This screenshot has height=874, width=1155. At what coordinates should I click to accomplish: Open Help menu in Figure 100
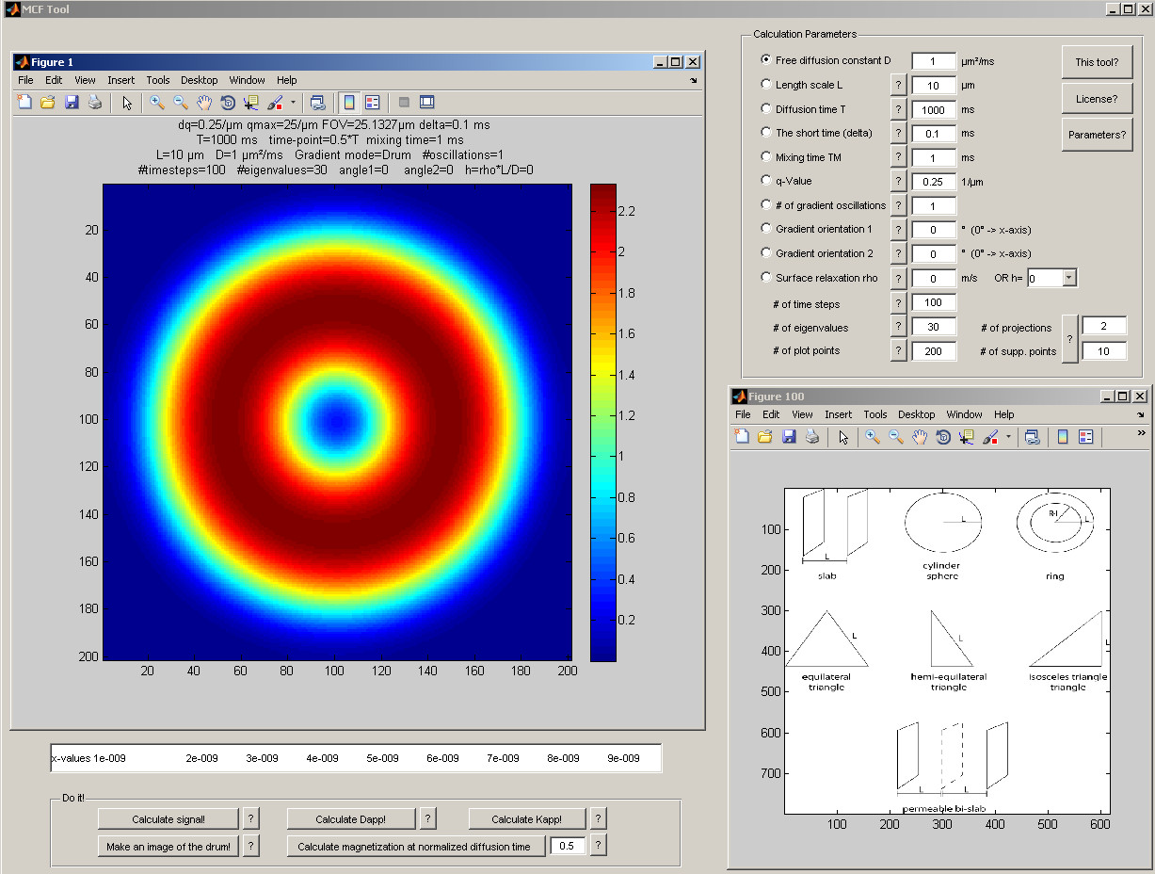tap(1004, 414)
